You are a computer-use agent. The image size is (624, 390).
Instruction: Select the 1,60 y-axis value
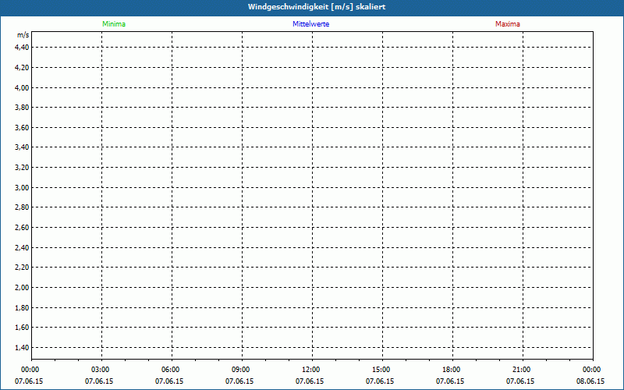[23, 328]
